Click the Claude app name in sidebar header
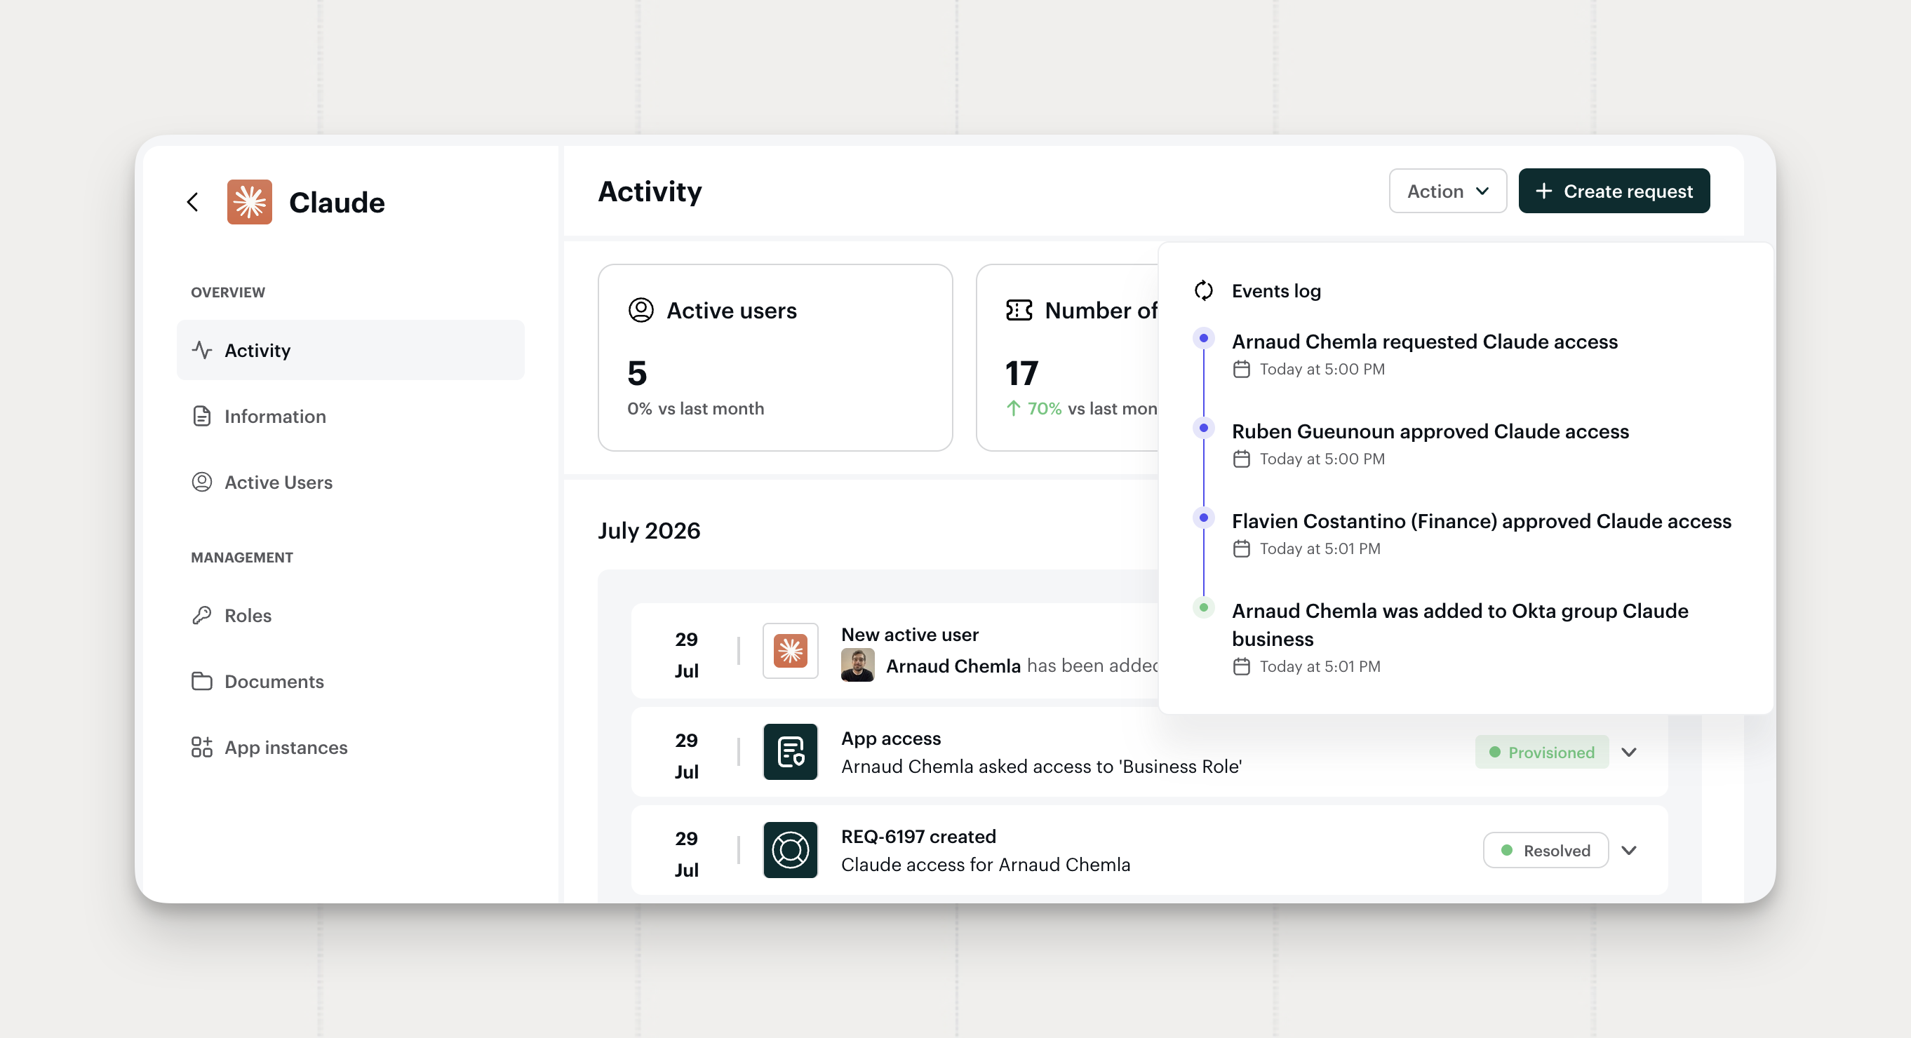The width and height of the screenshot is (1911, 1038). pos(337,203)
